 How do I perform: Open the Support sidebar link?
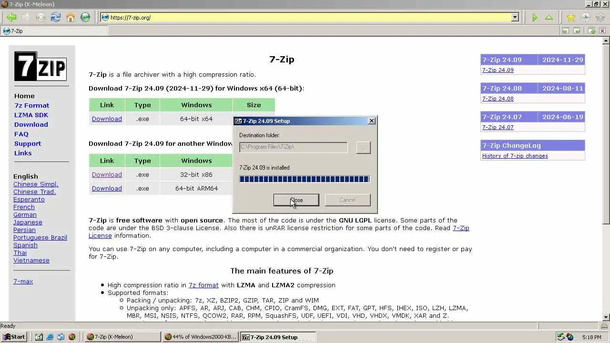pos(28,143)
